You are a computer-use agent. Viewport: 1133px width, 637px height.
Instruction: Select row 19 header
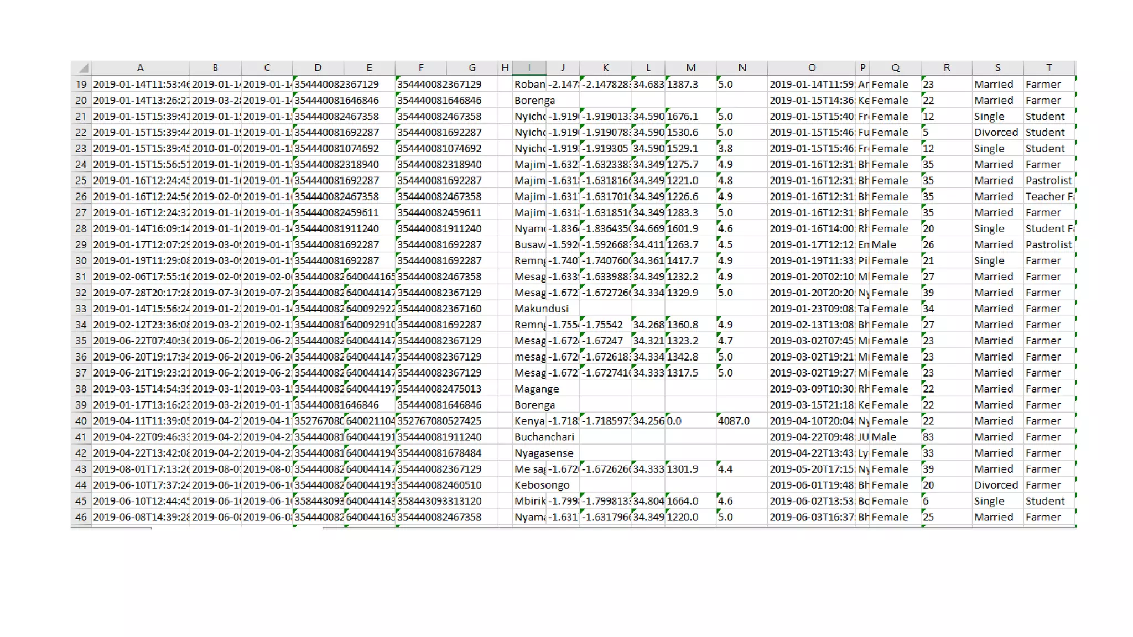[81, 85]
